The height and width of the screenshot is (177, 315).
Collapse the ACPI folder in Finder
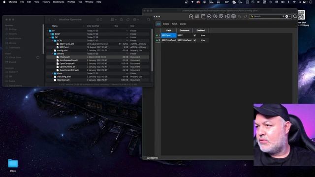coord(53,41)
